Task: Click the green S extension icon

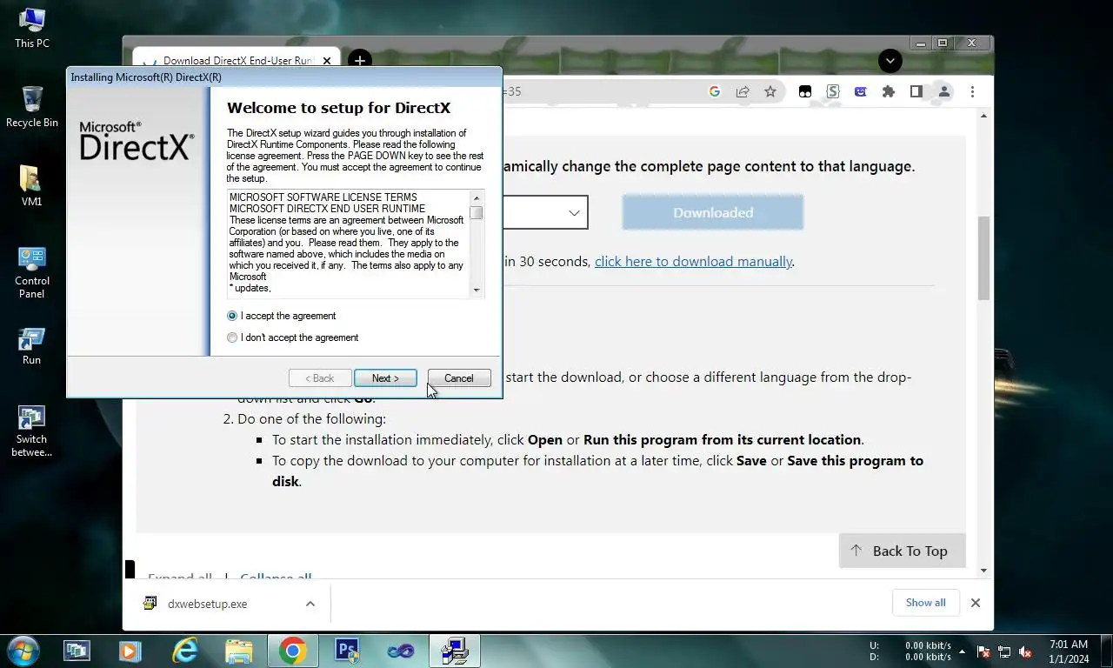Action: (833, 91)
